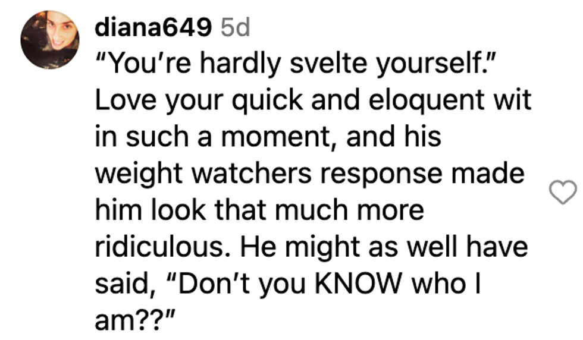Click the diana649 username link
This screenshot has width=583, height=340.
(x=153, y=27)
